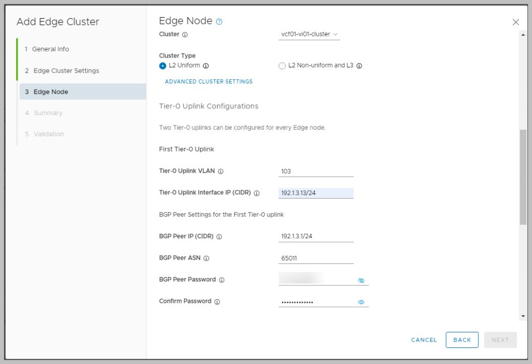Click info icon beside L2 Uniform option
The width and height of the screenshot is (532, 364).
(x=206, y=66)
